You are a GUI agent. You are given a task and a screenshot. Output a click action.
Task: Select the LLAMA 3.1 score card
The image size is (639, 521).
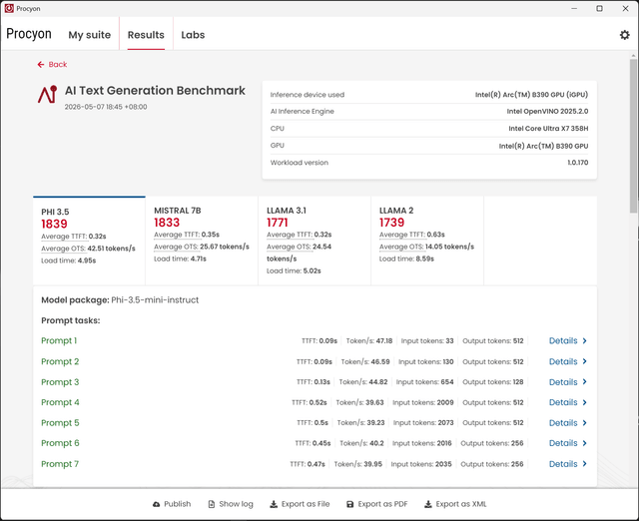click(315, 241)
